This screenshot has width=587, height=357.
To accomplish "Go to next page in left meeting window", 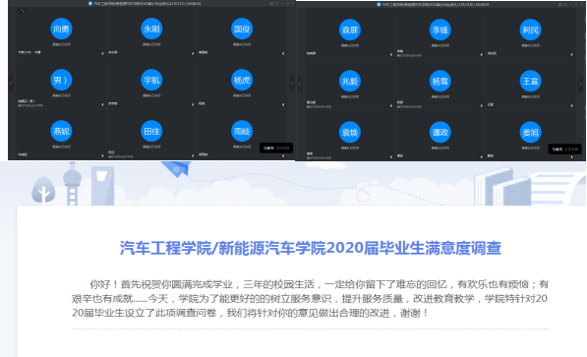I will [292, 84].
